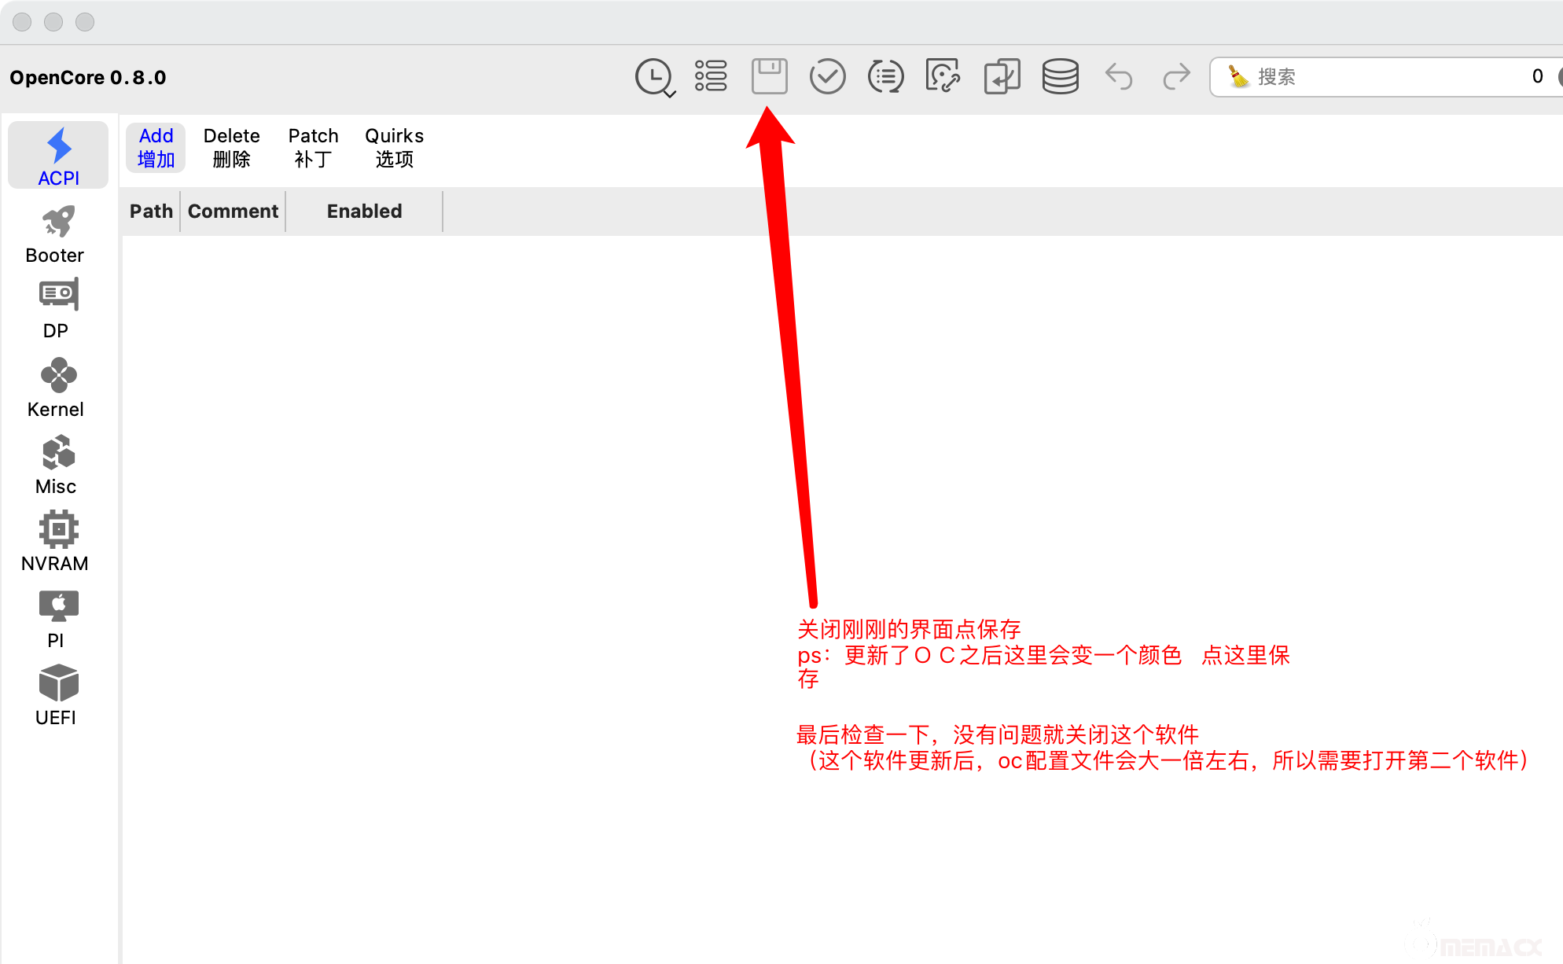Image resolution: width=1563 pixels, height=964 pixels.
Task: Click the list sync toolbar icon
Action: (x=885, y=77)
